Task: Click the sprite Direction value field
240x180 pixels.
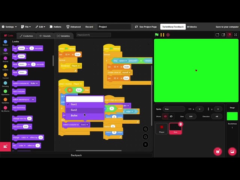Action: click(217, 116)
